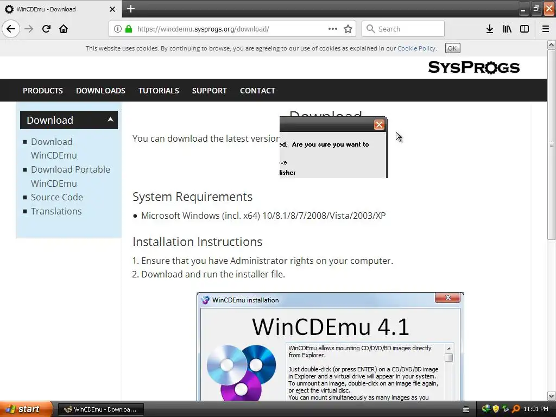Open the Library bookshelf icon
Image resolution: width=556 pixels, height=417 pixels.
click(x=507, y=29)
